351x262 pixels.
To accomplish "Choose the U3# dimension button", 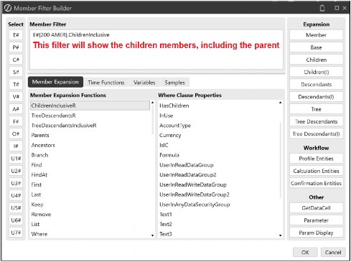I will tap(16, 183).
